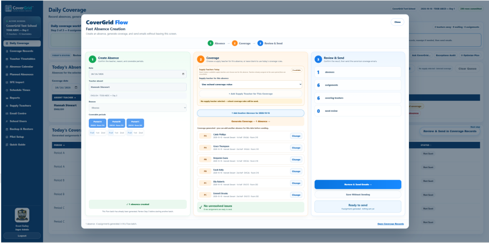The height and width of the screenshot is (243, 489).
Task: Click the School Users icon
Action: (x=7, y=121)
